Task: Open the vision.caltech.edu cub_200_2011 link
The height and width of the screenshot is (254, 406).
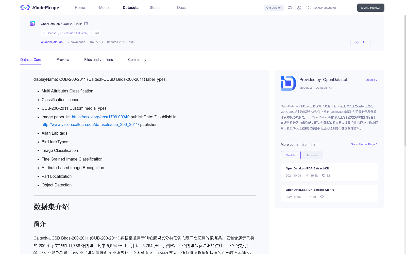Action: (90, 124)
